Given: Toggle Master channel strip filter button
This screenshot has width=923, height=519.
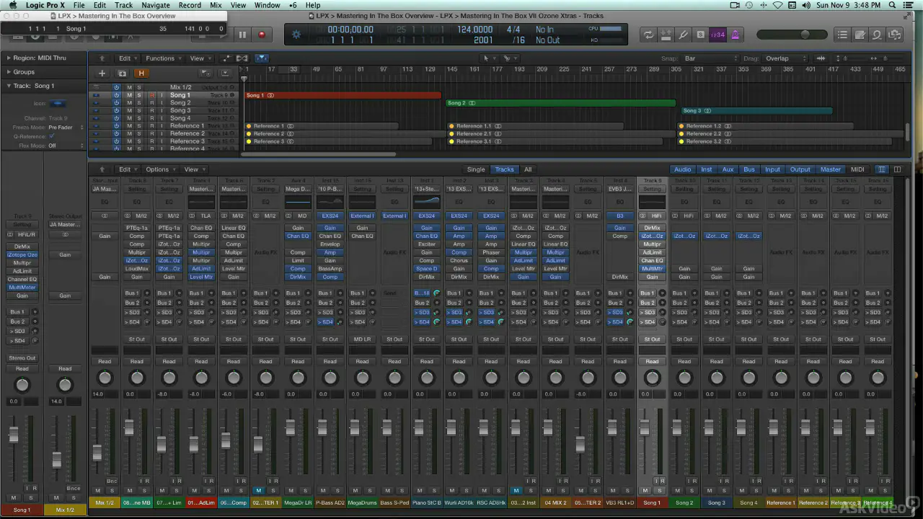Looking at the screenshot, I should click(830, 169).
